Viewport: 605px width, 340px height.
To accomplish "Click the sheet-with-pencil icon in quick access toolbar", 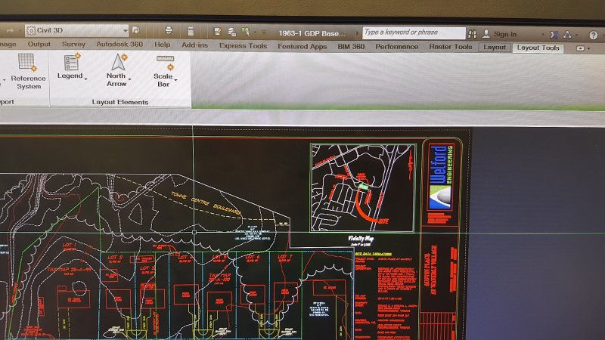I will [218, 32].
